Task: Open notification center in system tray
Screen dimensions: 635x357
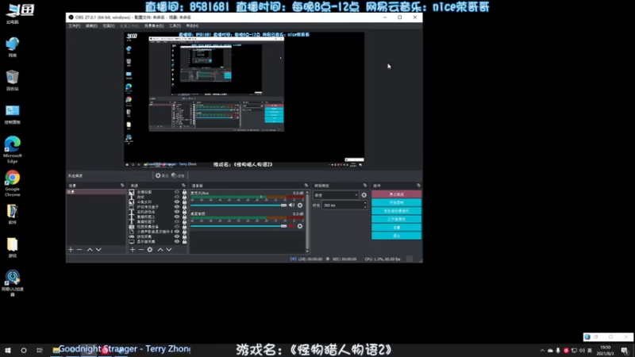Action: coord(625,351)
